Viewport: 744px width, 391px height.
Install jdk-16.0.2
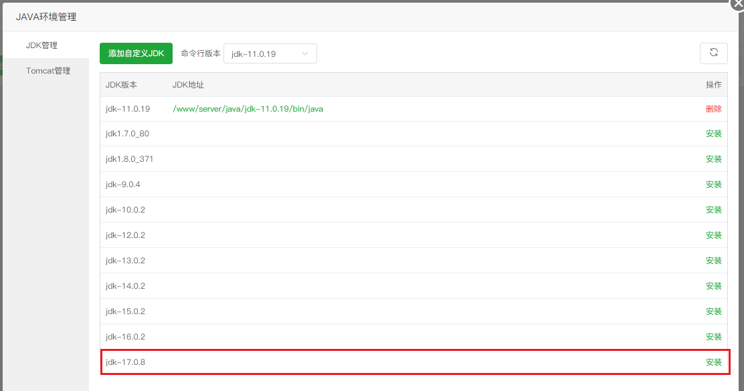click(713, 337)
